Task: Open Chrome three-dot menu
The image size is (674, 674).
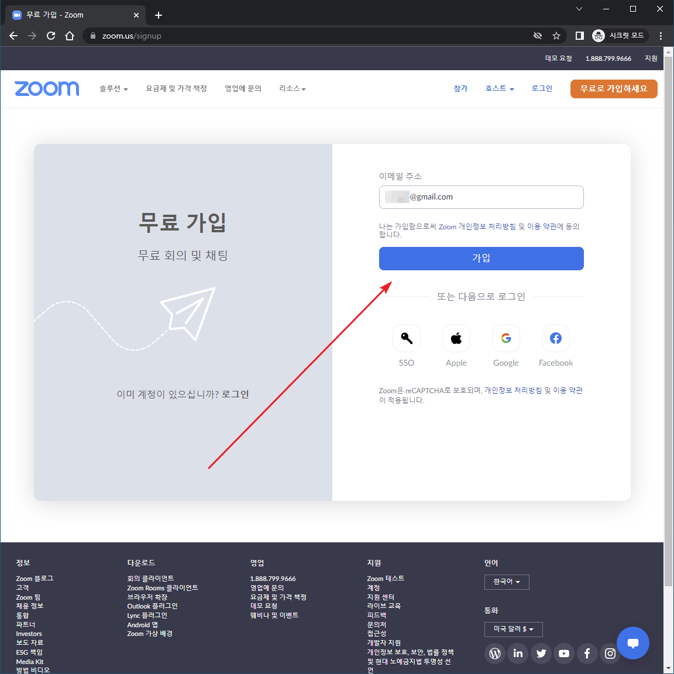Action: [x=661, y=36]
